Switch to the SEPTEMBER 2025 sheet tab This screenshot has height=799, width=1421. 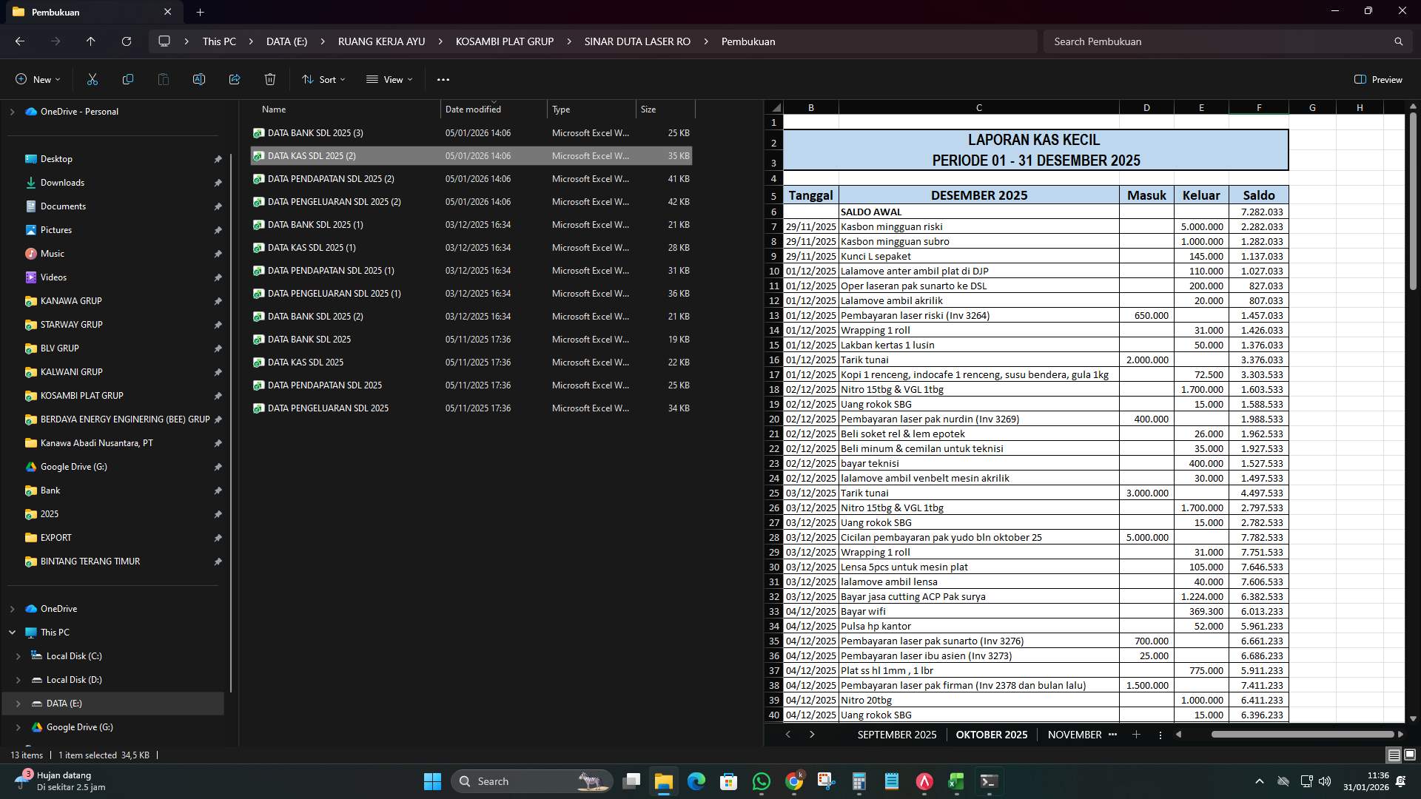coord(896,734)
